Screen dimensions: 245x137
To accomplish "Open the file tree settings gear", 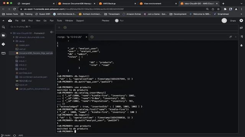I will [51, 32].
